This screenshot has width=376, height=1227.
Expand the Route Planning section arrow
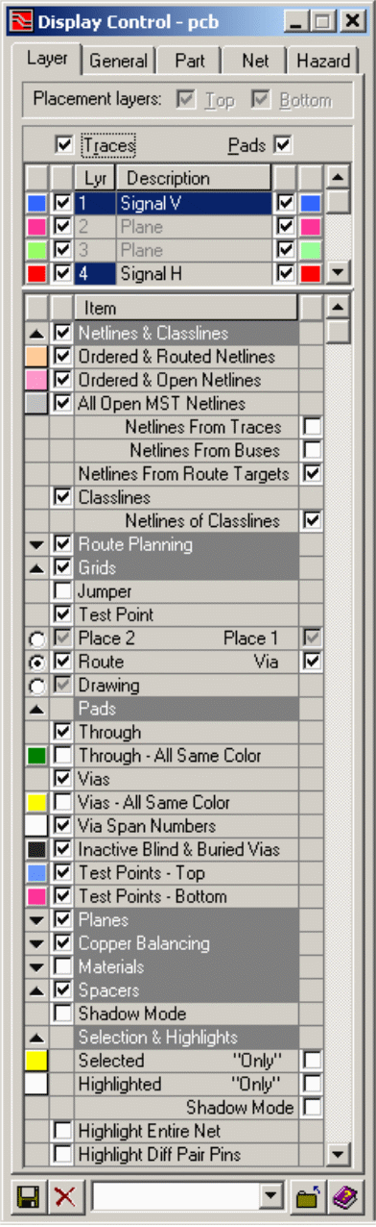[36, 545]
